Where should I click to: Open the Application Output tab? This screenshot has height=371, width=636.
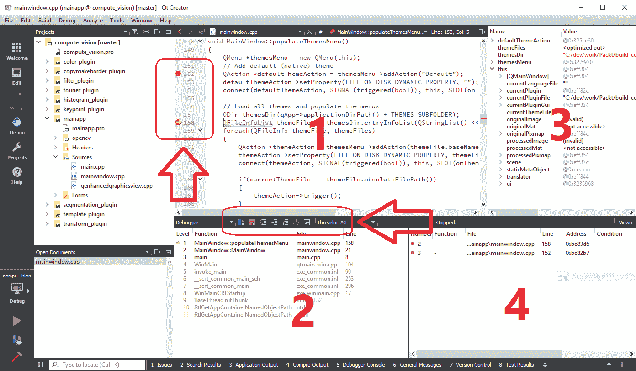253,365
